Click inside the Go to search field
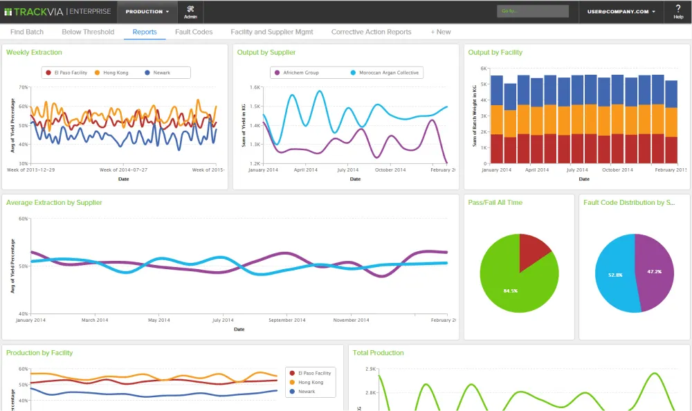 click(x=533, y=11)
